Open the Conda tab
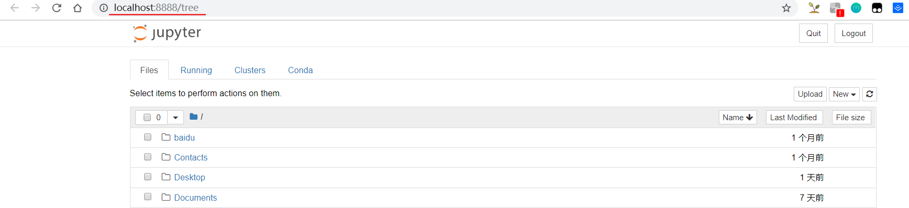 pos(300,70)
